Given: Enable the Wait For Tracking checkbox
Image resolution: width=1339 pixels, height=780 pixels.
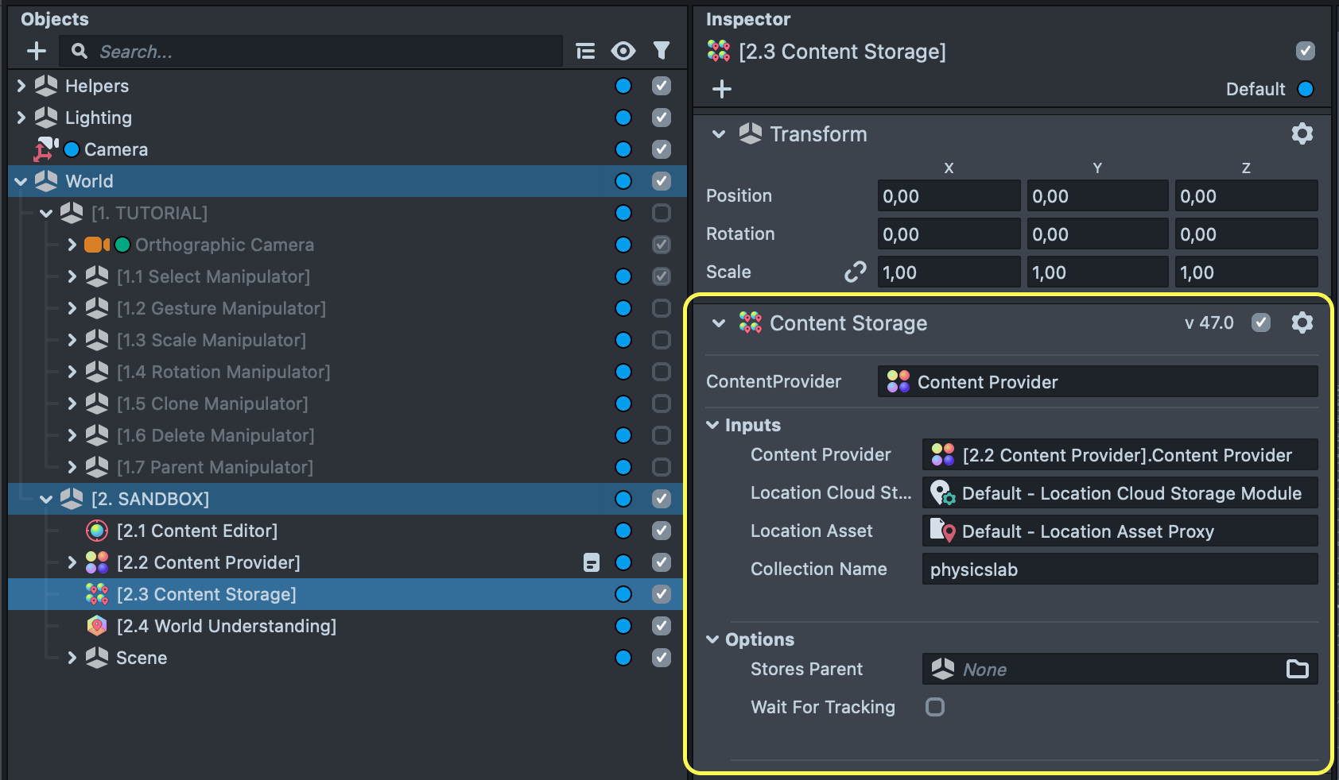Looking at the screenshot, I should click(935, 707).
